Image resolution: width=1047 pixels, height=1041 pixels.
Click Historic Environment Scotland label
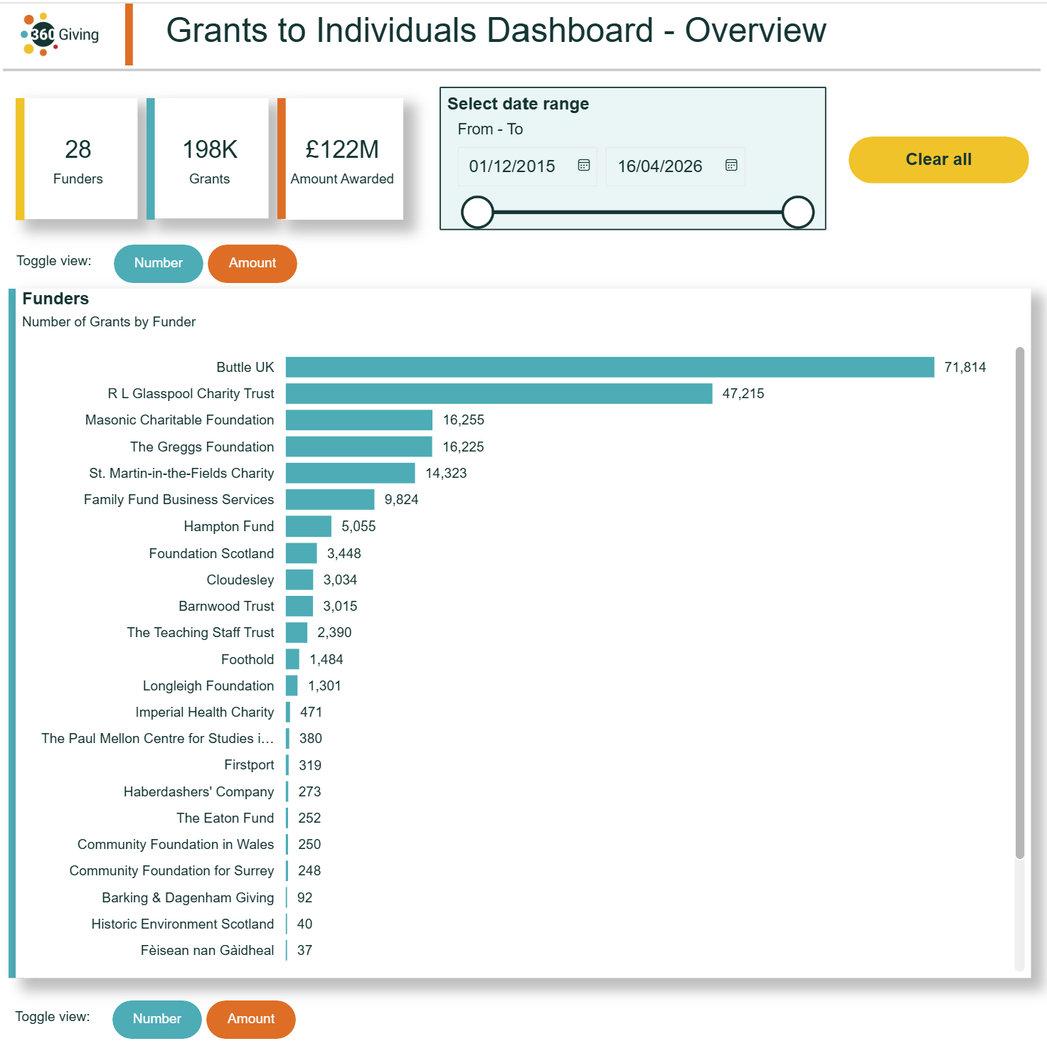pos(183,924)
